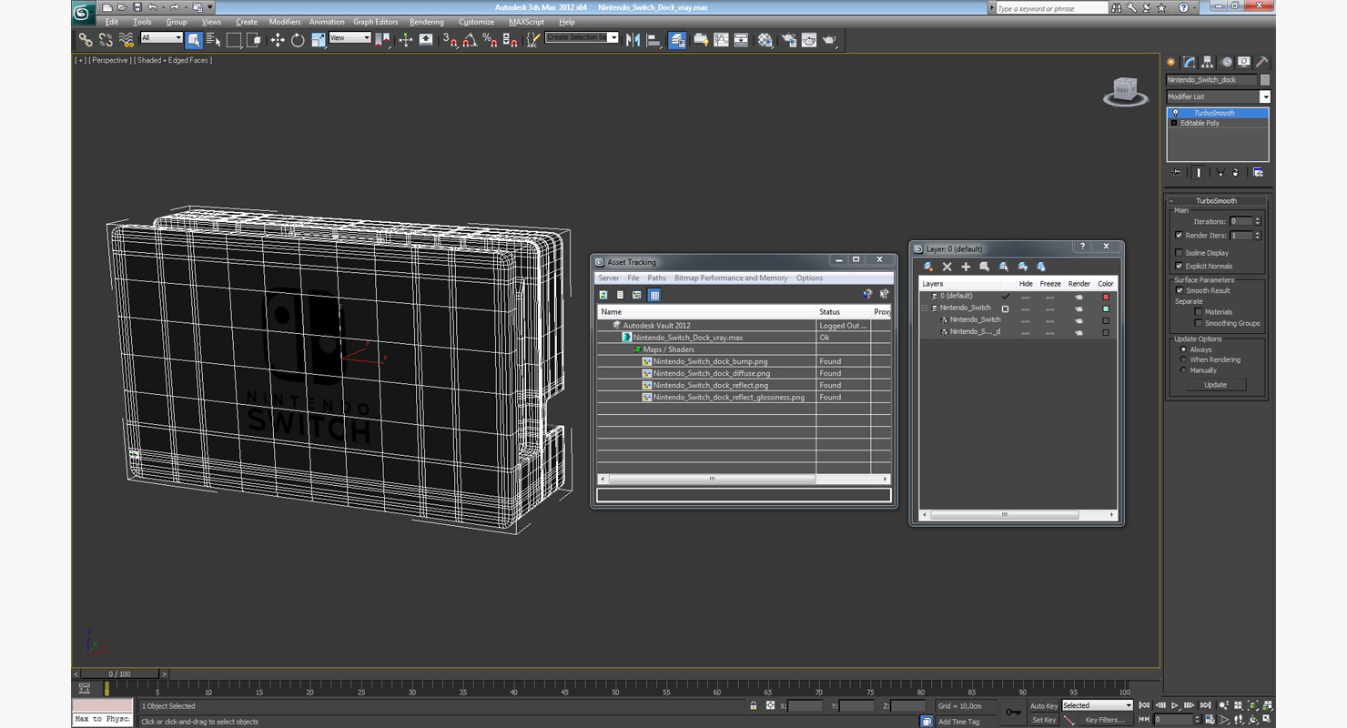Increase Iterations spinner value

(x=1258, y=218)
